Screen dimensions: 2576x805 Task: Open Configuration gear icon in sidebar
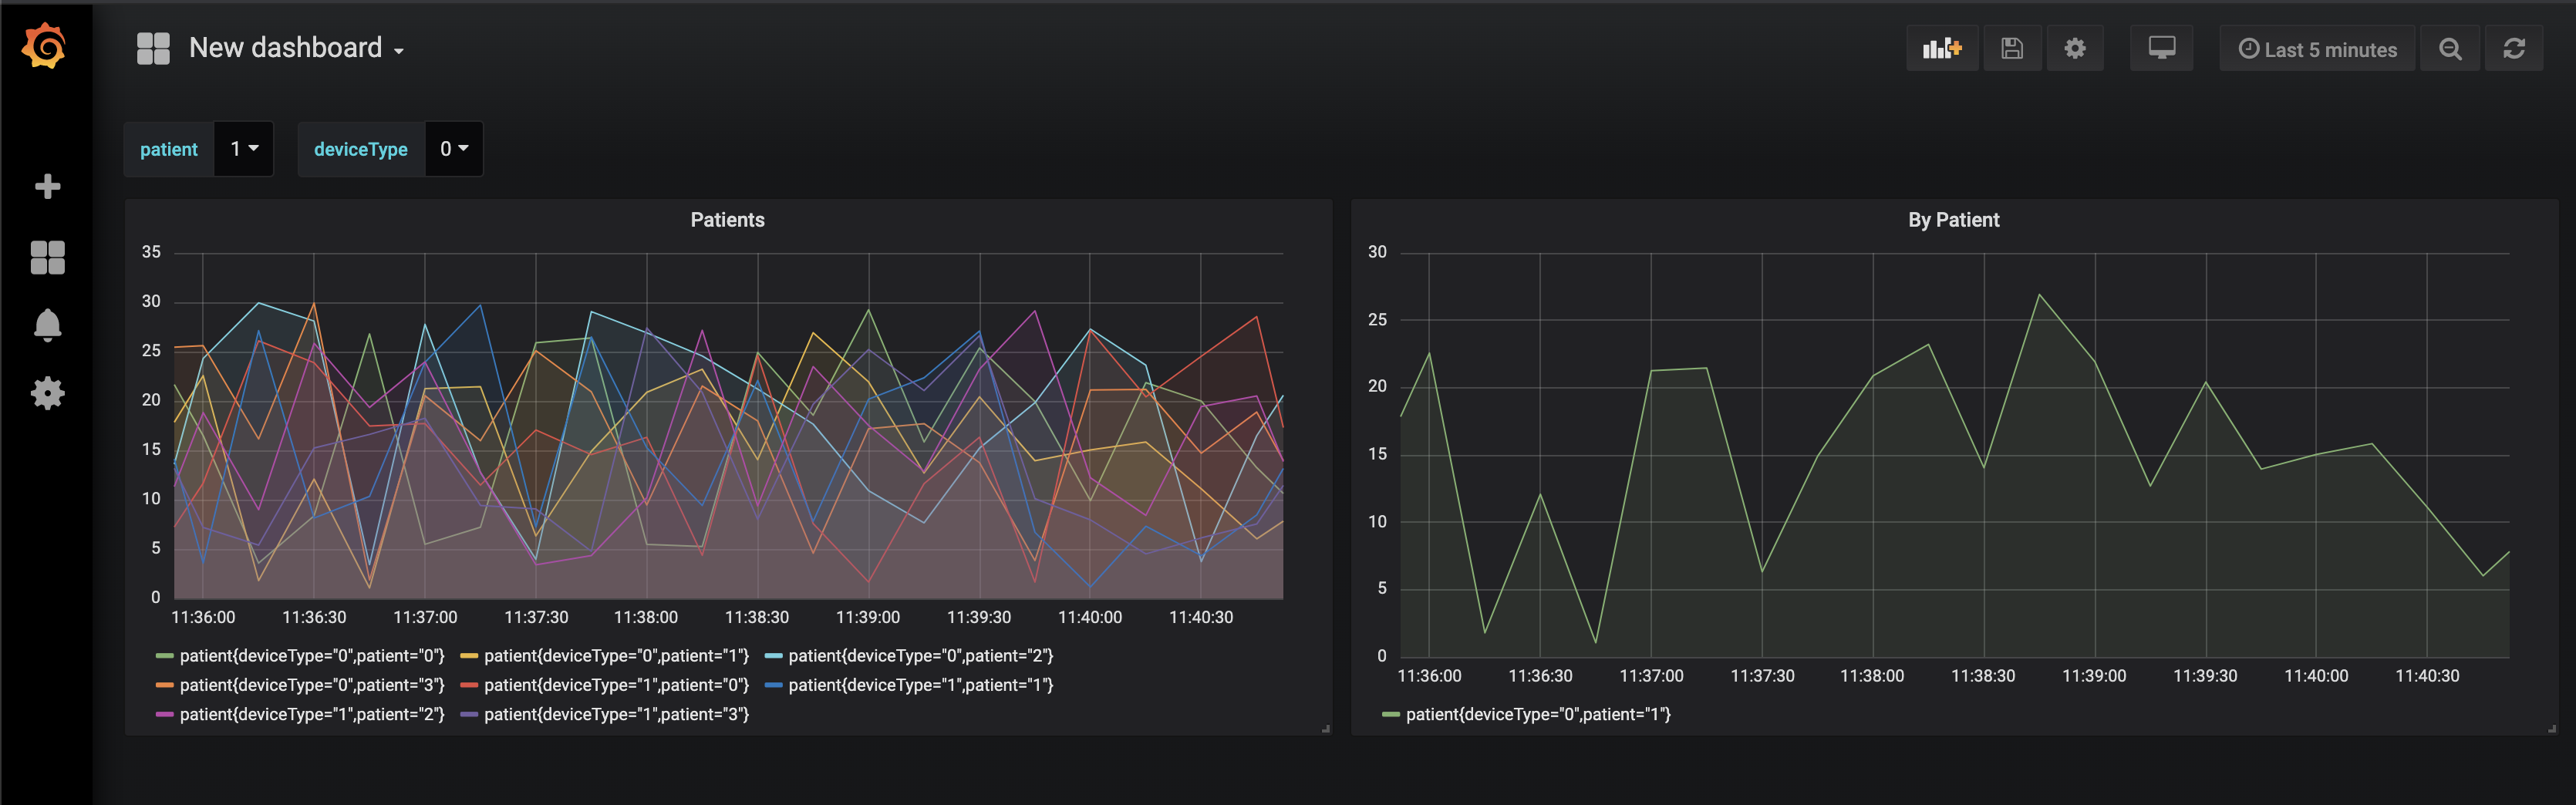pyautogui.click(x=47, y=393)
